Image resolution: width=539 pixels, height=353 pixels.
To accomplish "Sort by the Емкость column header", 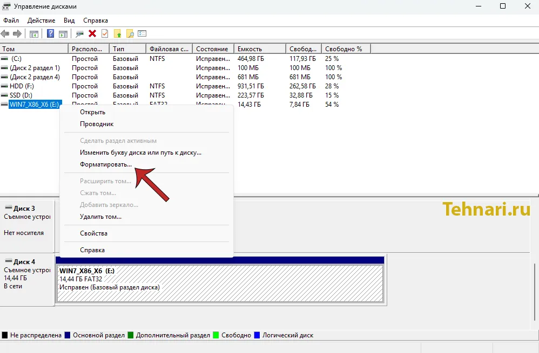I will coord(260,49).
